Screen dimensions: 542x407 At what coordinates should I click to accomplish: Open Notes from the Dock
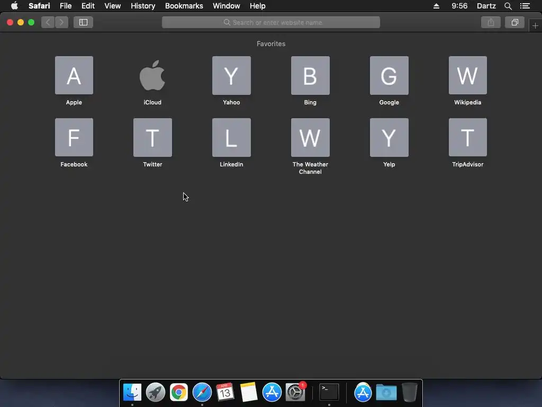point(249,392)
